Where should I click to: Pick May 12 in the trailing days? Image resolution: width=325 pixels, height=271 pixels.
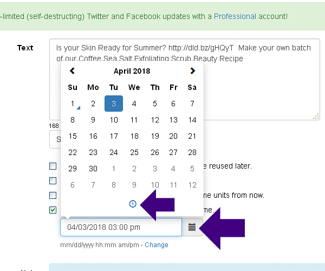tap(192, 185)
